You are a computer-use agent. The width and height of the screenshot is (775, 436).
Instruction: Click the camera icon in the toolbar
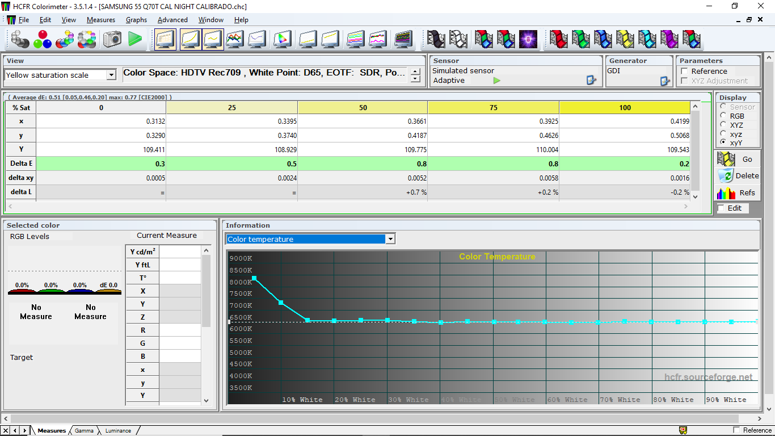(112, 39)
